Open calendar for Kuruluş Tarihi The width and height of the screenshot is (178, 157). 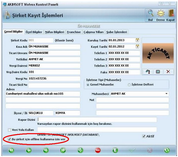[x=137, y=40]
